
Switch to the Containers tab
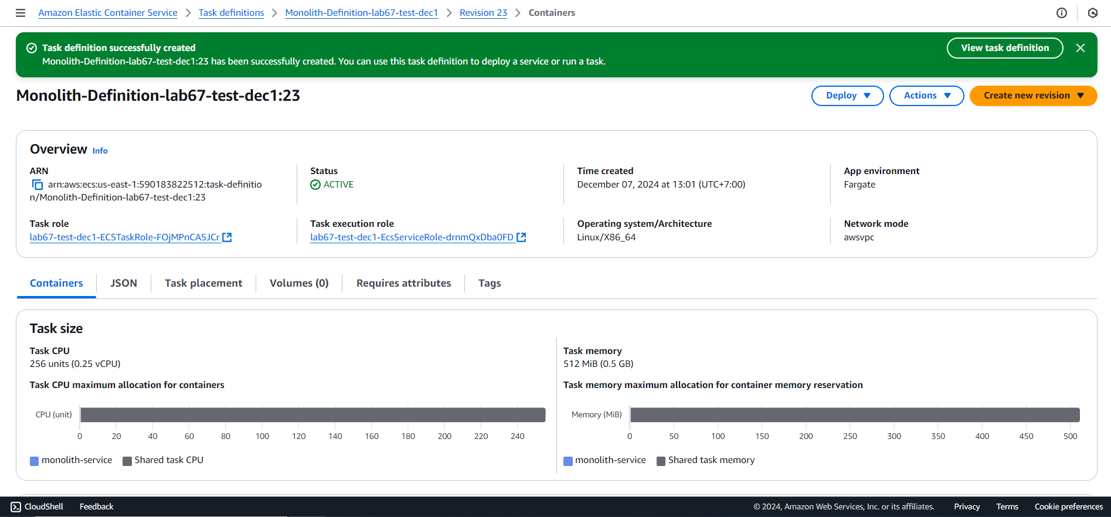point(56,283)
